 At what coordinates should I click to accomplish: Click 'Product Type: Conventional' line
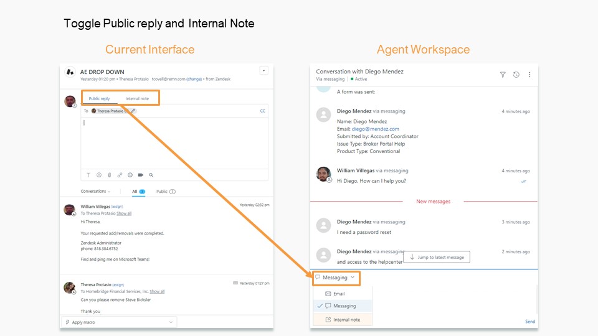point(368,151)
